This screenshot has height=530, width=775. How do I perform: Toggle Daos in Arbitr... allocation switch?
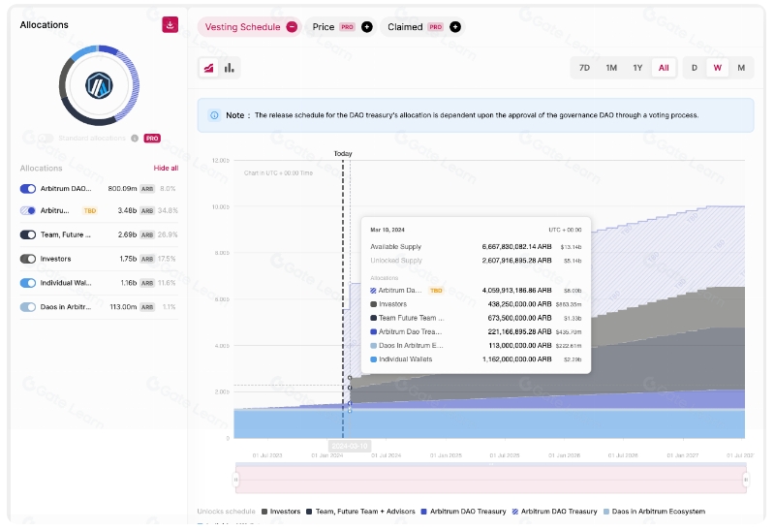(x=28, y=307)
